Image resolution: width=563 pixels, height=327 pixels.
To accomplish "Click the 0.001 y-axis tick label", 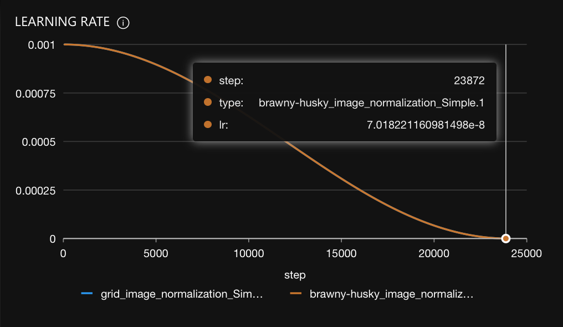I will tap(42, 44).
